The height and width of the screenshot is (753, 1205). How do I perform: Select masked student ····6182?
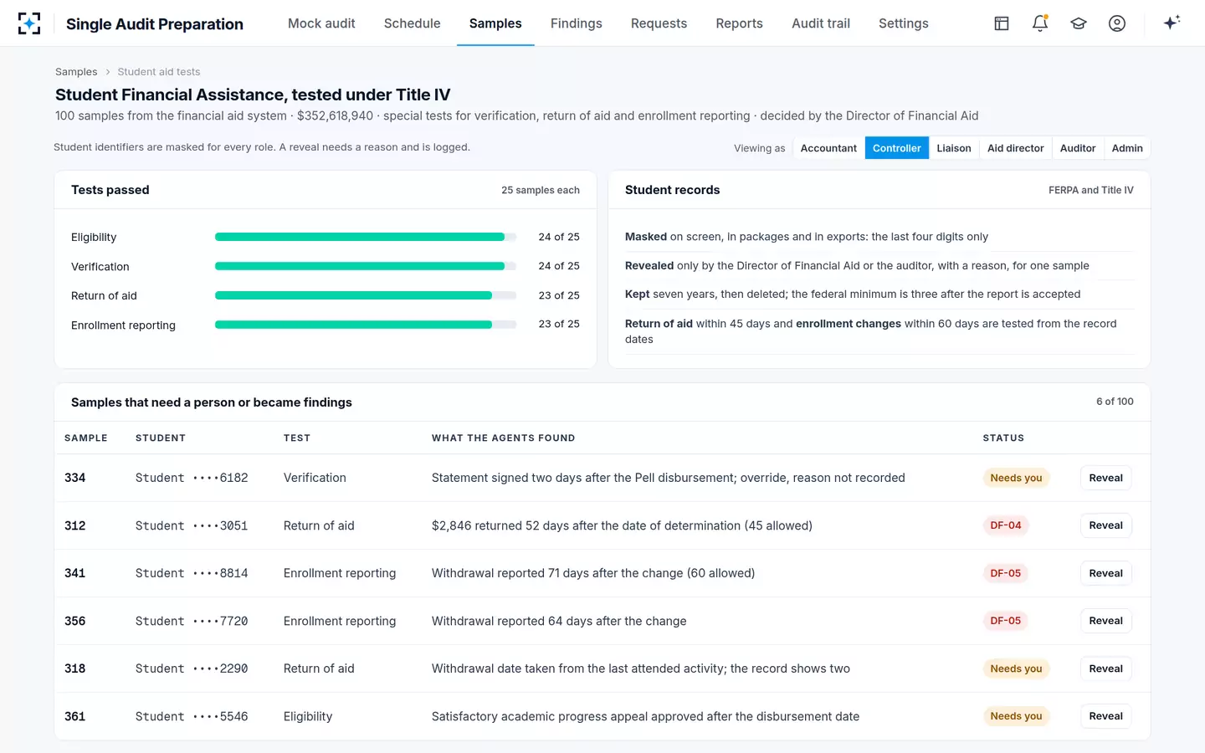point(192,478)
